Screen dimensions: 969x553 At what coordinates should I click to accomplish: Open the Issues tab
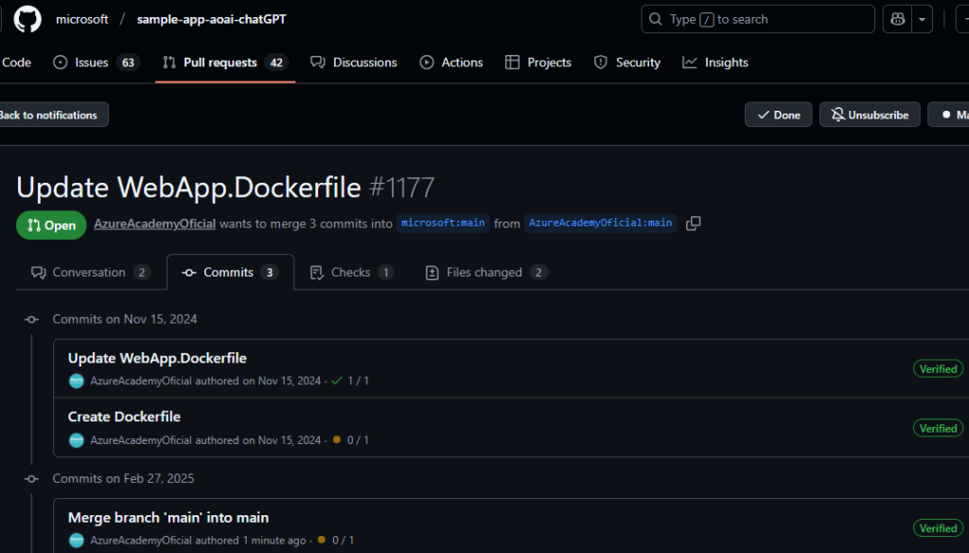coord(92,62)
